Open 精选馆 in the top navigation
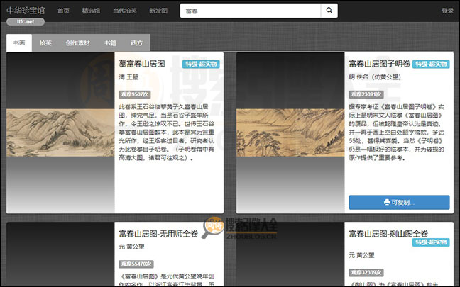Image resolution: width=460 pixels, height=287 pixels. pyautogui.click(x=91, y=11)
